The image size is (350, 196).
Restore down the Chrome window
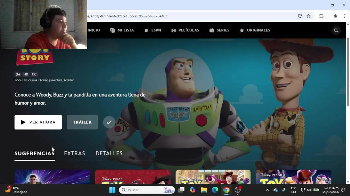(332, 5)
